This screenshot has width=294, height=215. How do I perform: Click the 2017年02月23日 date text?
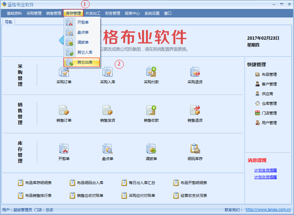click(263, 38)
